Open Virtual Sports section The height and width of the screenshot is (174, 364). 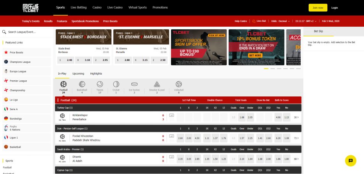pyautogui.click(x=137, y=7)
